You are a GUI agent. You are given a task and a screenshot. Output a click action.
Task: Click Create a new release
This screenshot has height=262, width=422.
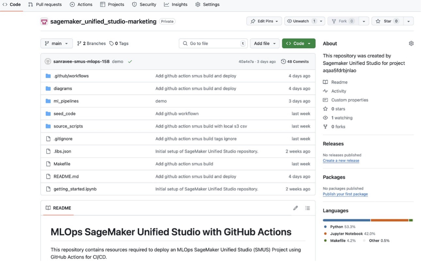tap(341, 161)
